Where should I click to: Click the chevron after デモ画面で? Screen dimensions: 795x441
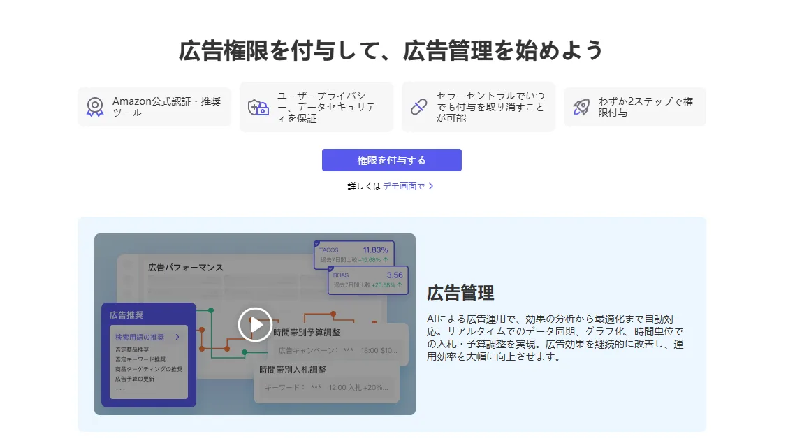click(x=431, y=186)
